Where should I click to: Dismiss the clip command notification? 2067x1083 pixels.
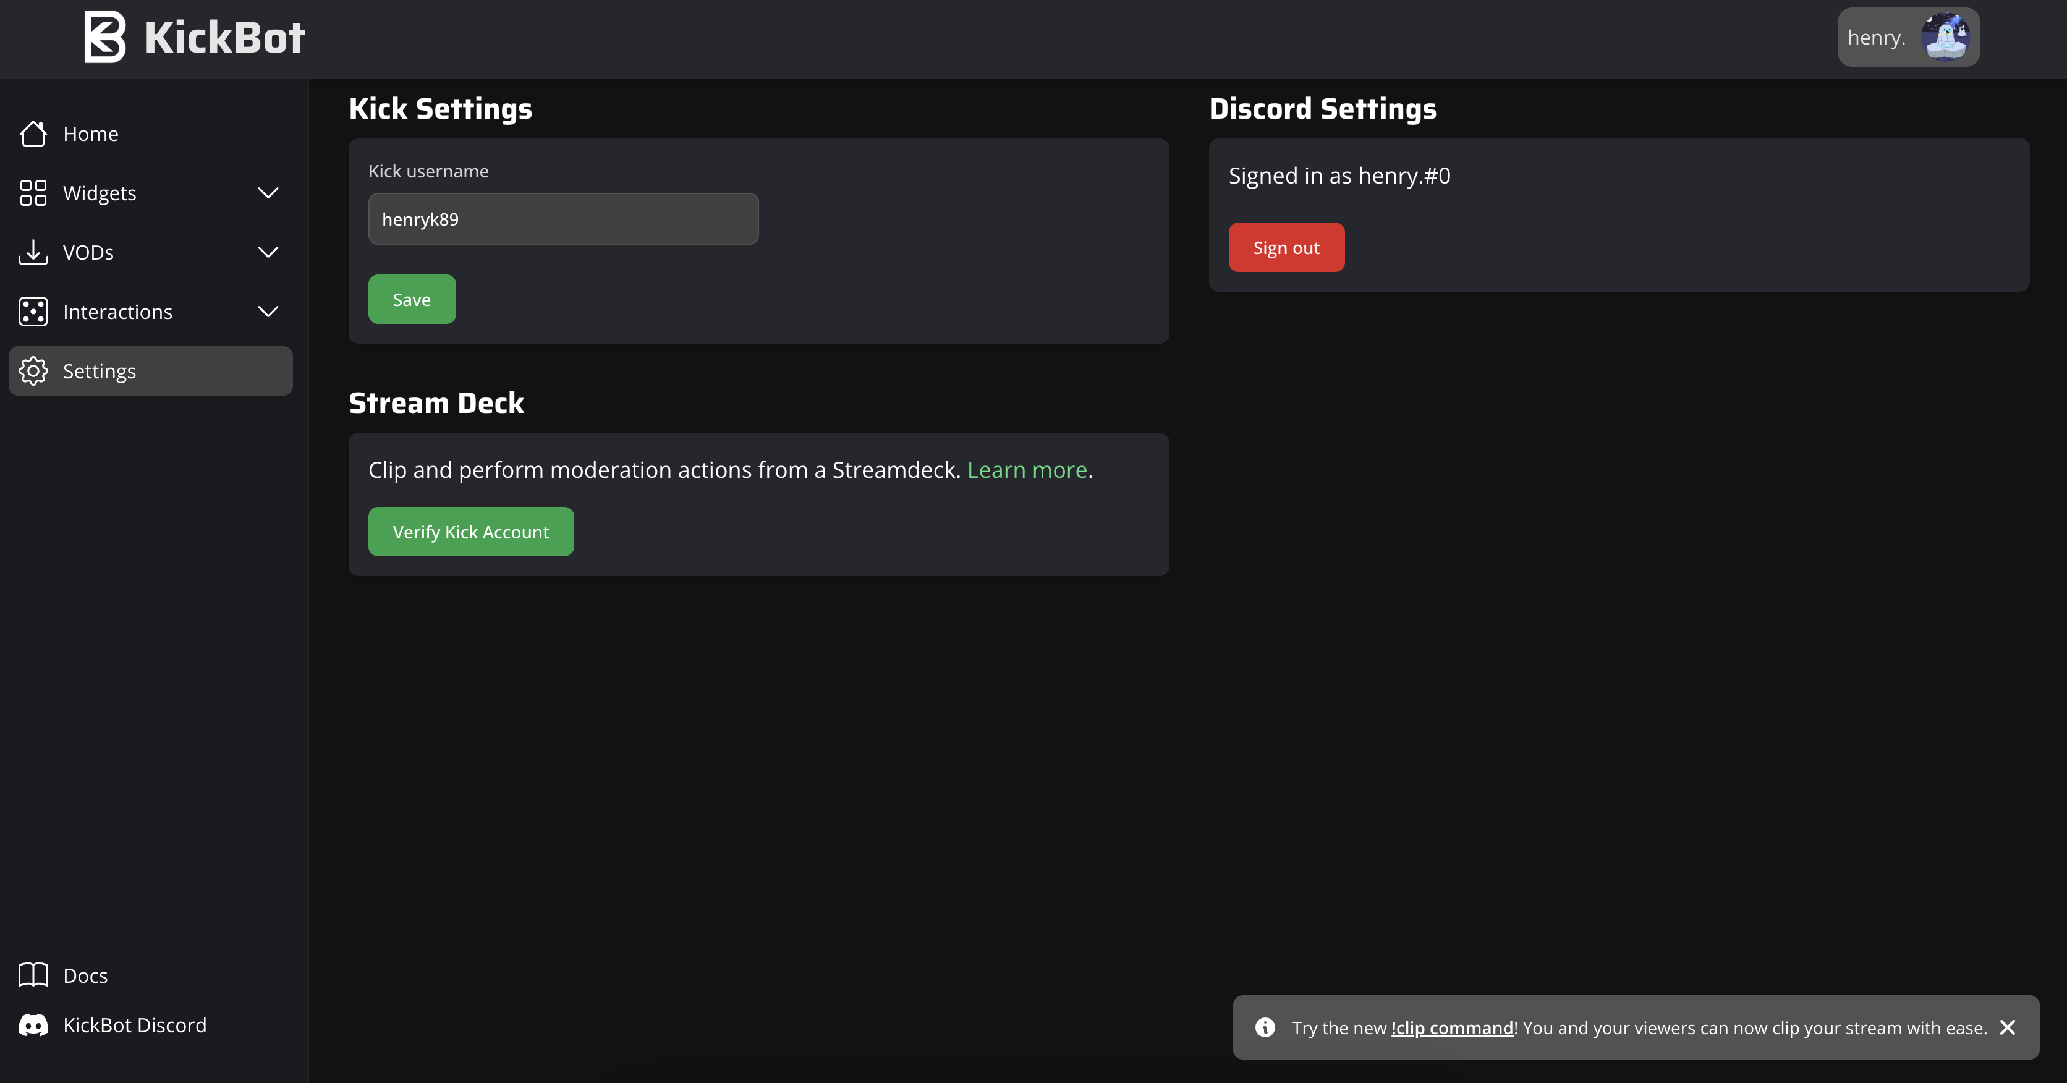(x=2008, y=1027)
